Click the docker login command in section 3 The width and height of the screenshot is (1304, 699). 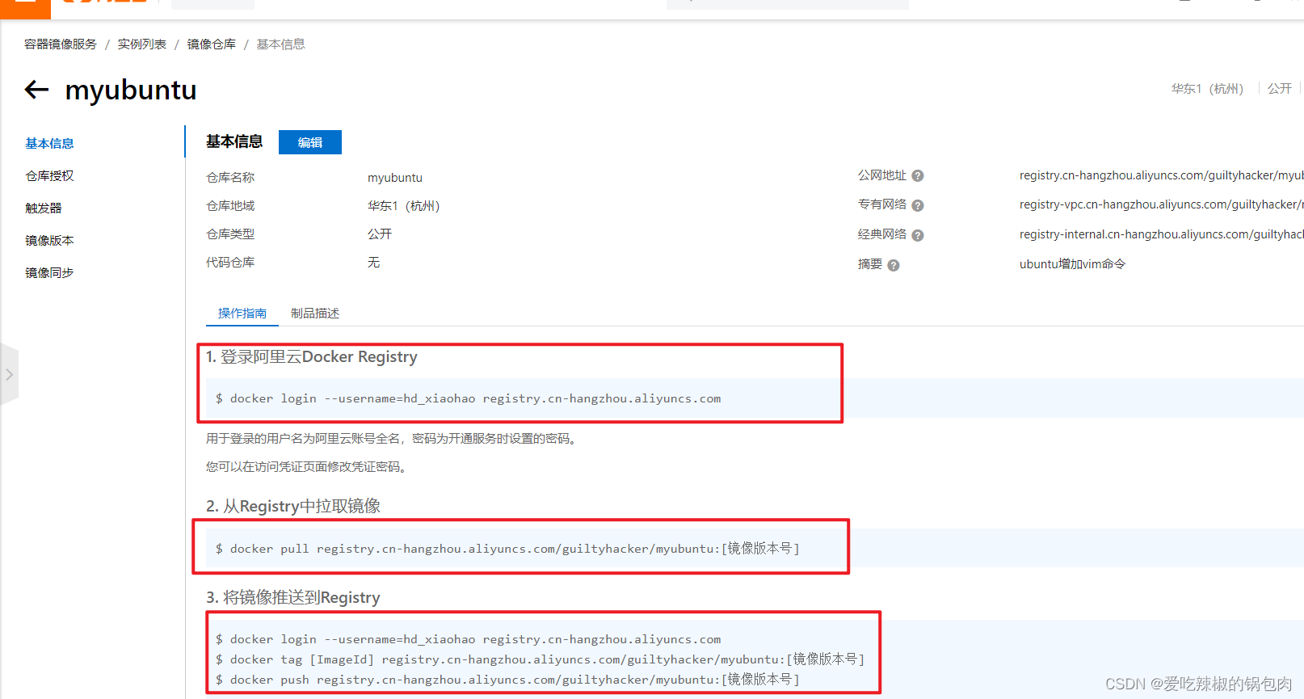click(x=468, y=639)
